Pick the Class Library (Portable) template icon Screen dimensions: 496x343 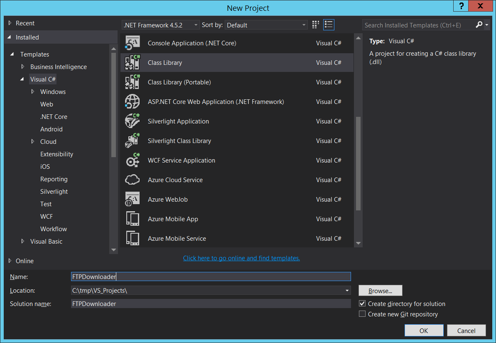pos(132,82)
